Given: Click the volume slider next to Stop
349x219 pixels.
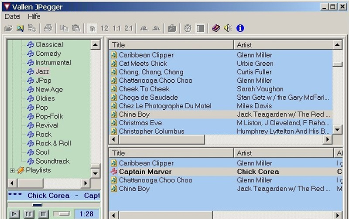Looking at the screenshot, I should (x=62, y=214).
